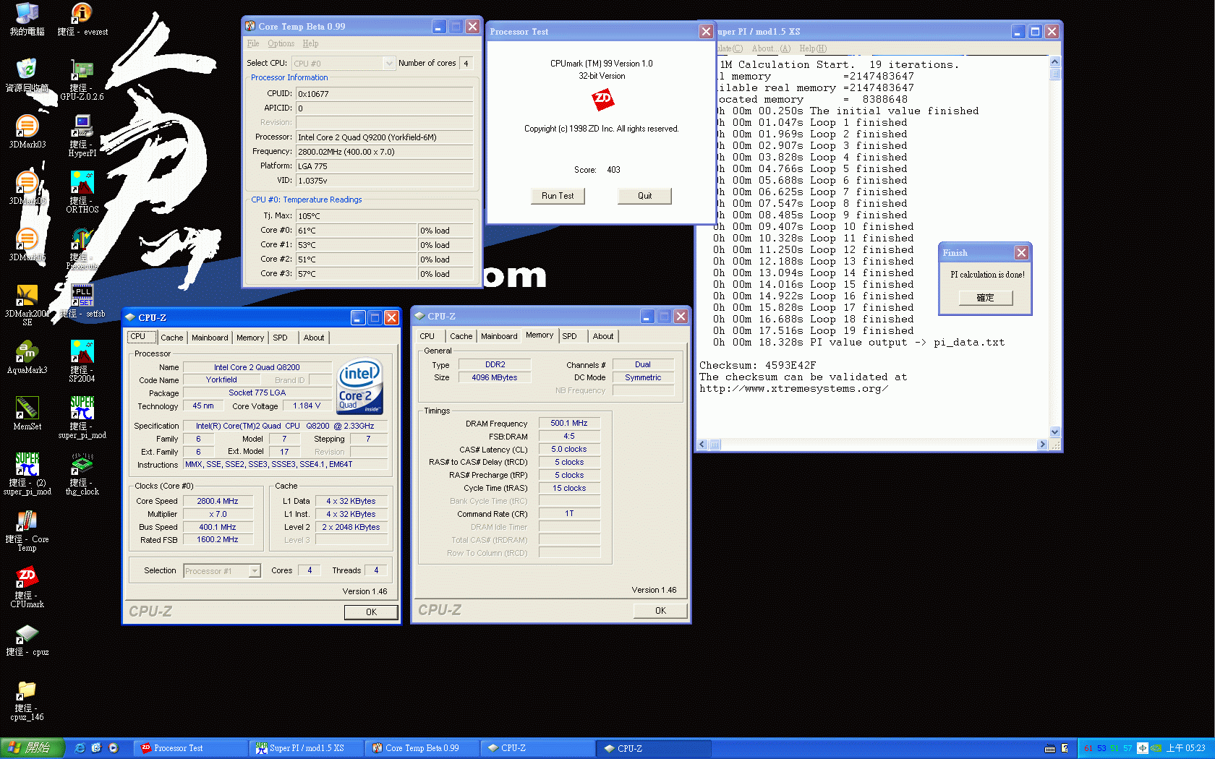Select About tab in right CPU-Z window

pos(603,336)
